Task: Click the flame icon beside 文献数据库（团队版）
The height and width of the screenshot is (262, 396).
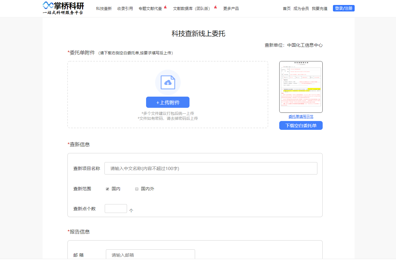Action: 215,7
